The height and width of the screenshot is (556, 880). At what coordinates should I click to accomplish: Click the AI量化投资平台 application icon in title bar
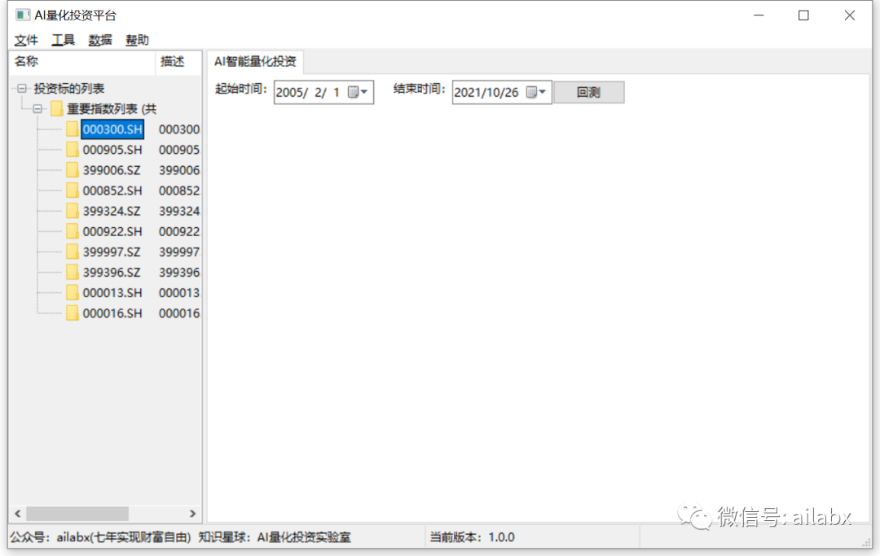coord(22,14)
